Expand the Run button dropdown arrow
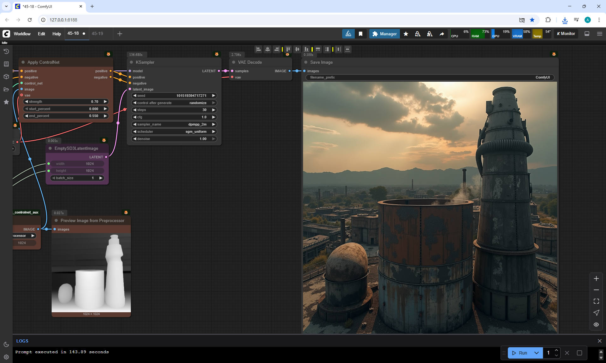Screen dimensions: 606x363 point(537,353)
